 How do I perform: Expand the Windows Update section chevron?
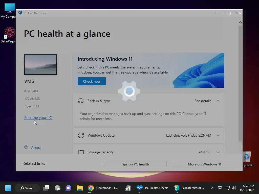tap(218, 135)
